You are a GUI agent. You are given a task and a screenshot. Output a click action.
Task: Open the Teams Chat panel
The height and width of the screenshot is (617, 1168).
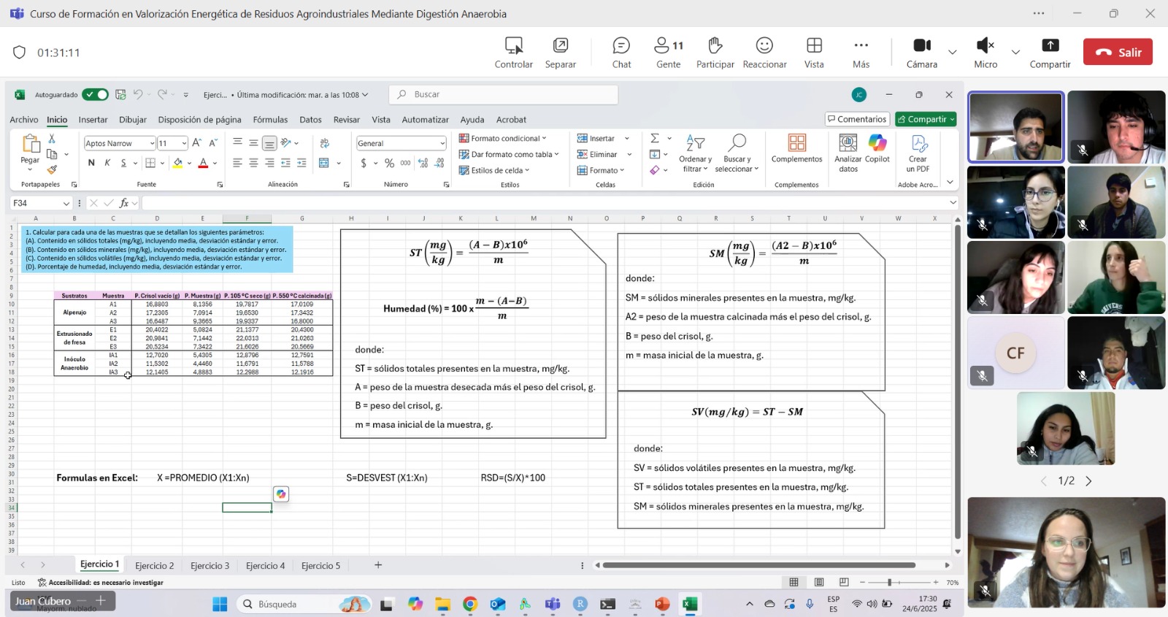[621, 46]
